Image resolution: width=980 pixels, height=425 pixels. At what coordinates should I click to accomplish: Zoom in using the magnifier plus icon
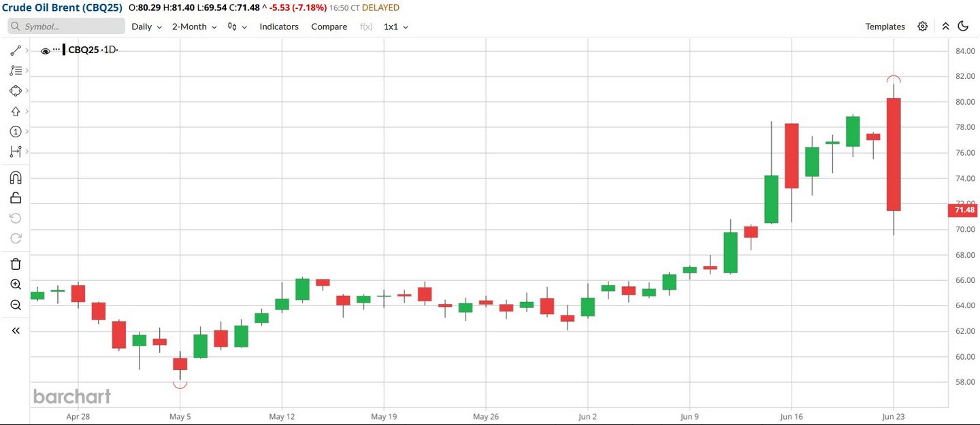click(16, 284)
